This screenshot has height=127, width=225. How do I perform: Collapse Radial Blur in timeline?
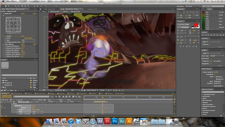tap(13, 106)
